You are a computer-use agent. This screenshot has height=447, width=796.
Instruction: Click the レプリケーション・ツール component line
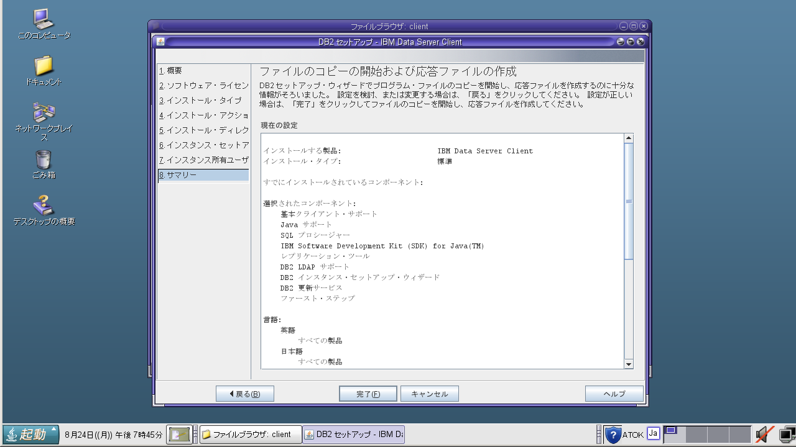coord(325,256)
